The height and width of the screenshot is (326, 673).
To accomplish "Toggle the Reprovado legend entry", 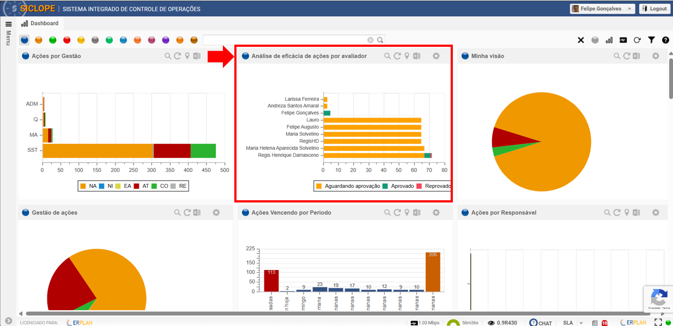I will point(434,186).
